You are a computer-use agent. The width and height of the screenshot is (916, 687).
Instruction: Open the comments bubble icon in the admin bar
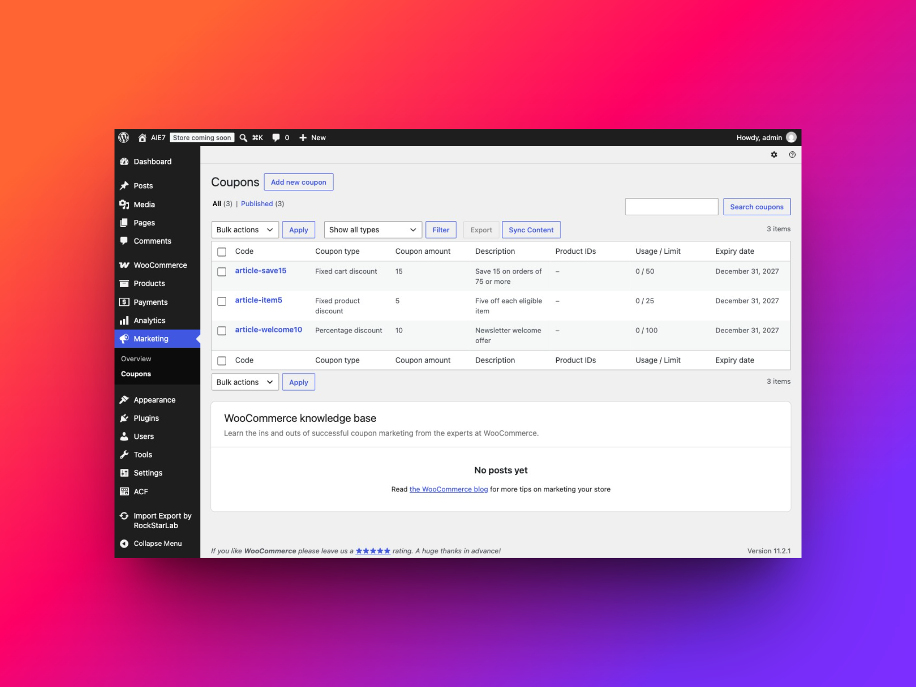(276, 137)
